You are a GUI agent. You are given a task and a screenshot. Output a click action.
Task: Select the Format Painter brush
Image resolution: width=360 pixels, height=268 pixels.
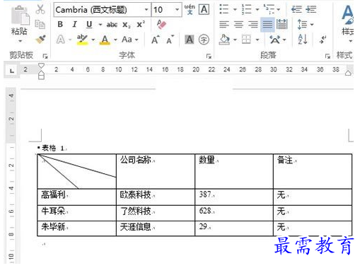click(x=40, y=40)
